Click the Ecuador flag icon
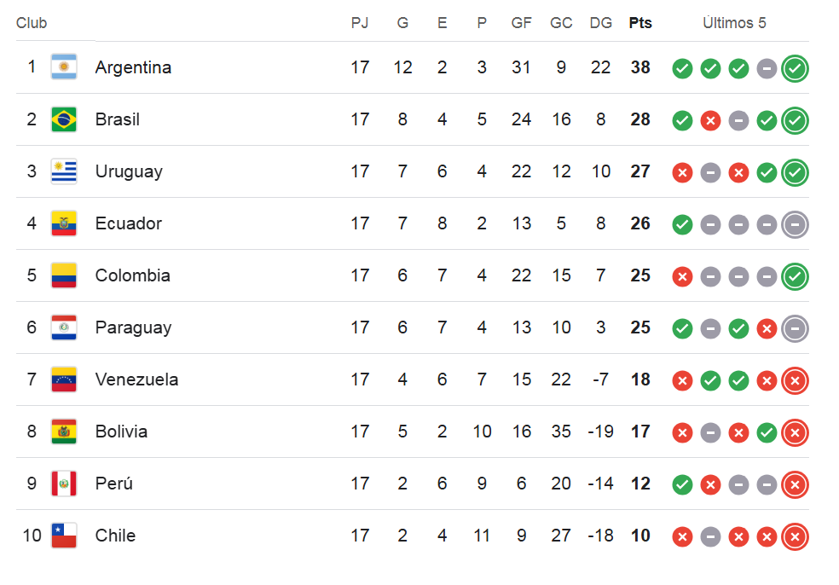The width and height of the screenshot is (839, 585). coord(64,223)
